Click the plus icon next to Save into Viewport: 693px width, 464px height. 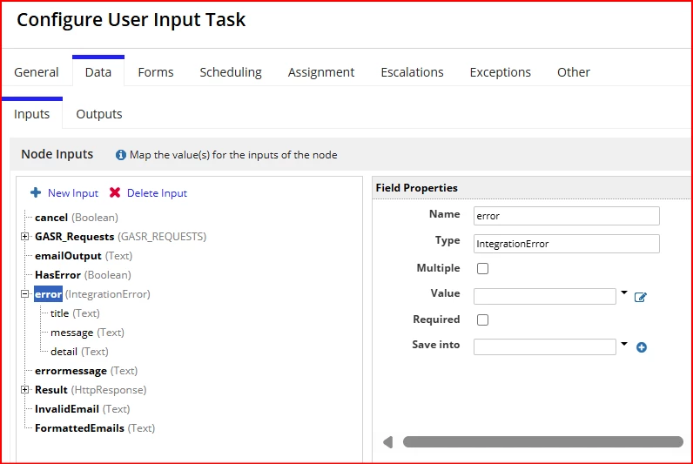tap(642, 347)
